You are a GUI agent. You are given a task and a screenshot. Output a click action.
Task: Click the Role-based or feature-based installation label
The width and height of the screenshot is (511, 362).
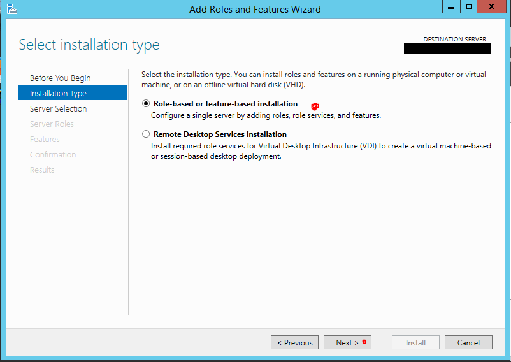226,104
